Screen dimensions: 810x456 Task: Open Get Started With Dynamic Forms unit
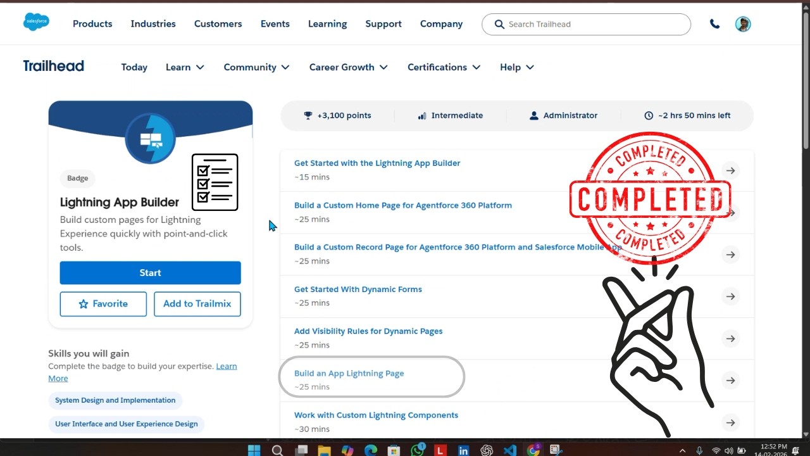358,289
